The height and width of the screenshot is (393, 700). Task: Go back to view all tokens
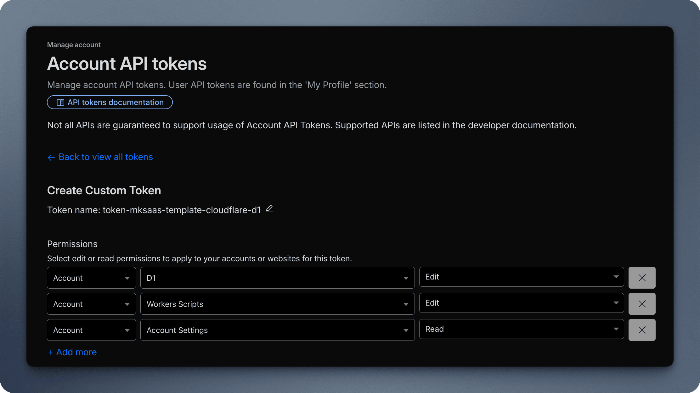point(105,157)
